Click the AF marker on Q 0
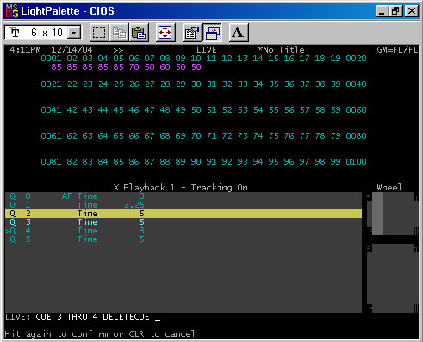423x342 pixels. pos(66,196)
